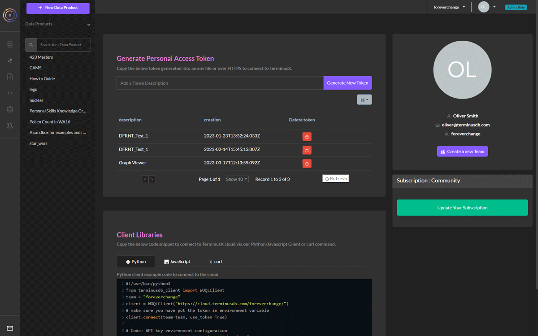Viewport: 538px width, 336px height.
Task: Open the graph viewer icon in the sidebar
Action: 10,108
